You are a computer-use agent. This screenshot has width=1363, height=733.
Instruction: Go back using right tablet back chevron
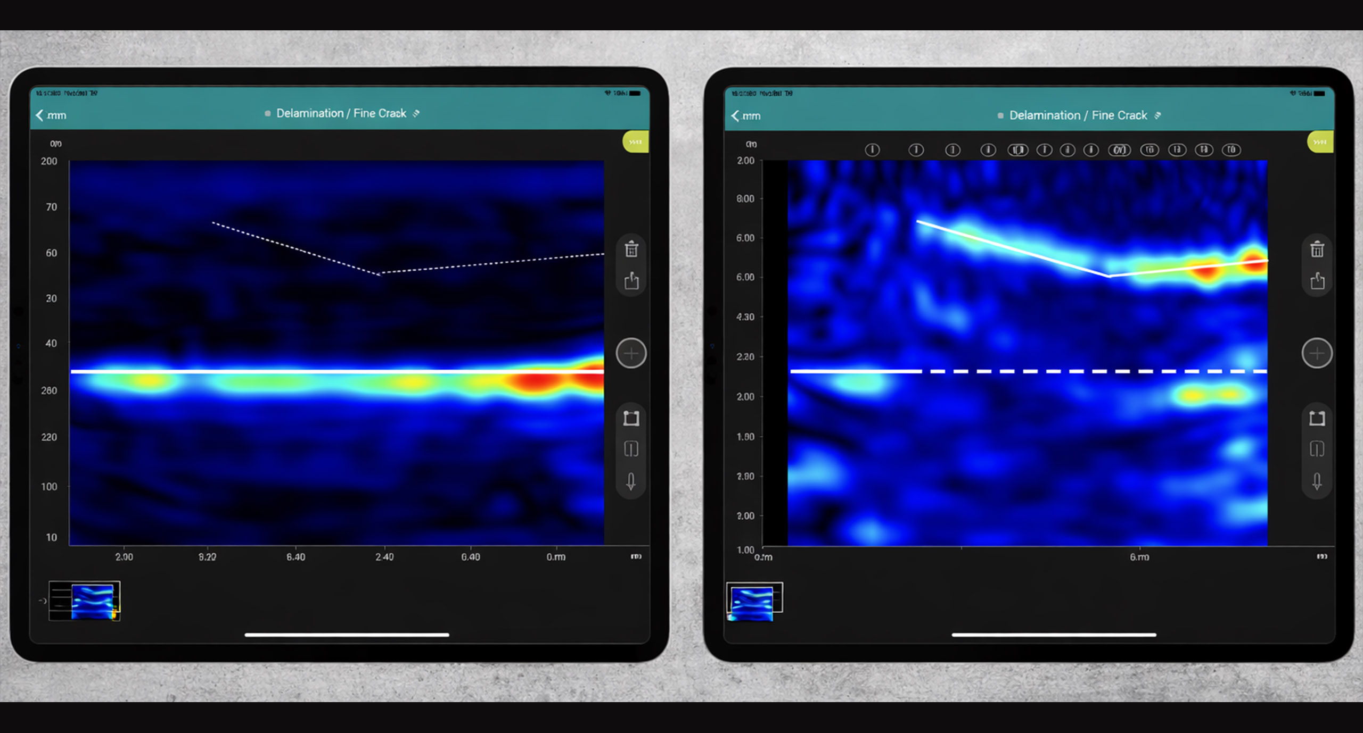coord(736,115)
